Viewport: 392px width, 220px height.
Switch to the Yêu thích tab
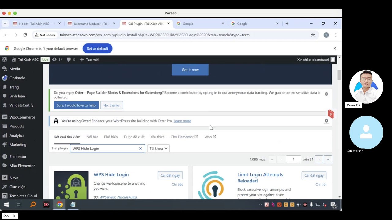[x=157, y=137]
